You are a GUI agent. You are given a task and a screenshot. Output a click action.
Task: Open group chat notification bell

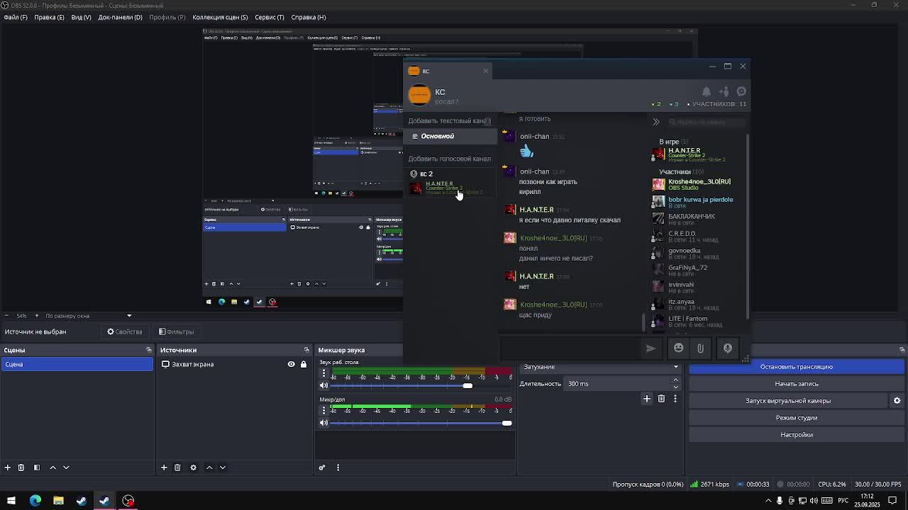pos(707,91)
